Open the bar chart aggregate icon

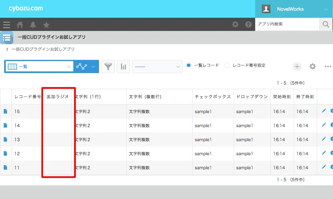click(x=123, y=66)
